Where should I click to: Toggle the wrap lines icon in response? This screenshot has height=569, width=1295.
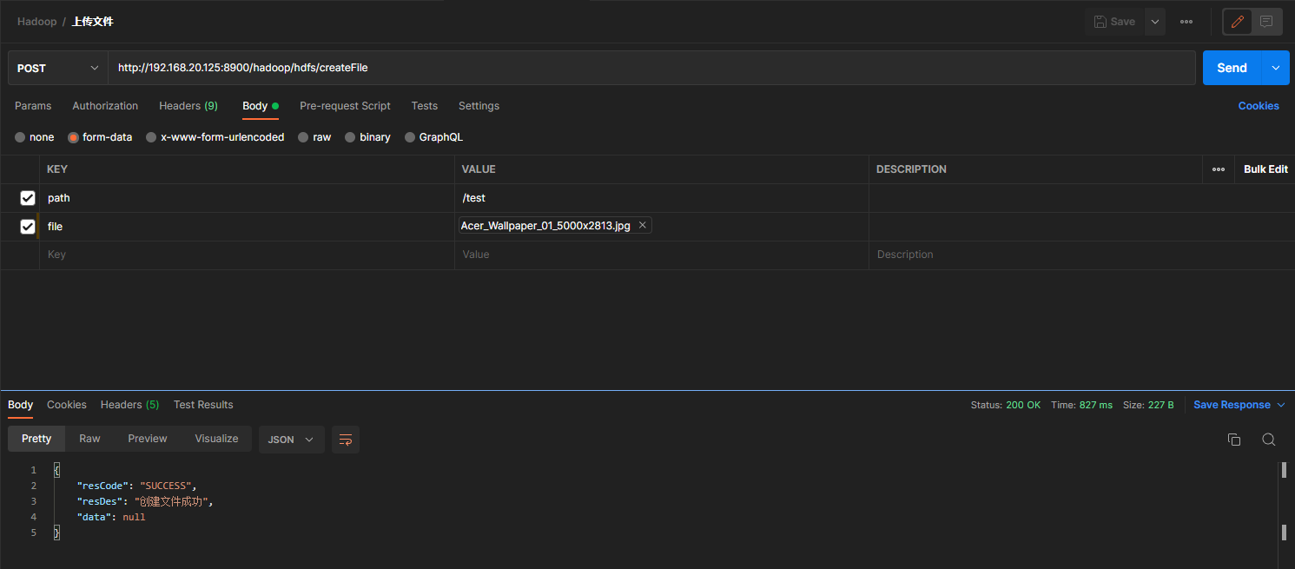coord(346,440)
